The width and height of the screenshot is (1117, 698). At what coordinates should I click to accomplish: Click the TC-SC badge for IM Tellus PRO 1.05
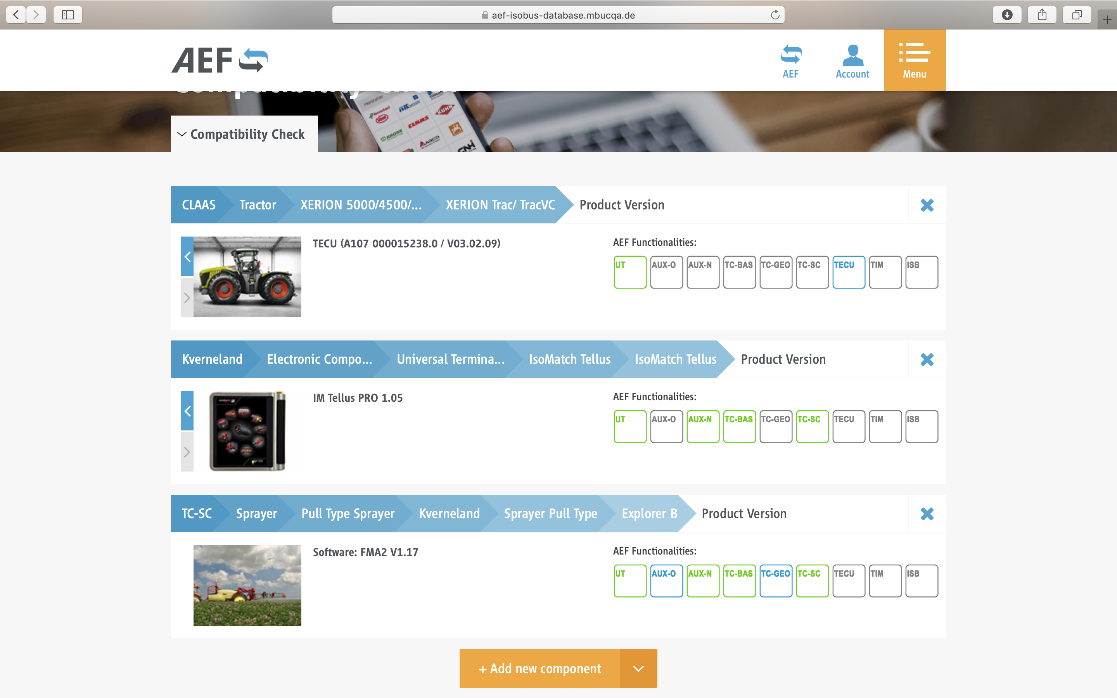[813, 427]
